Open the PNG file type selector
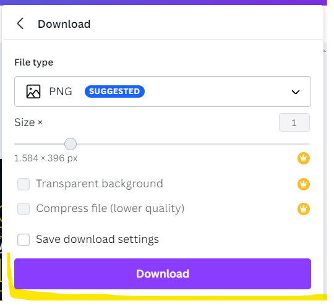The image size is (334, 306). point(163,91)
